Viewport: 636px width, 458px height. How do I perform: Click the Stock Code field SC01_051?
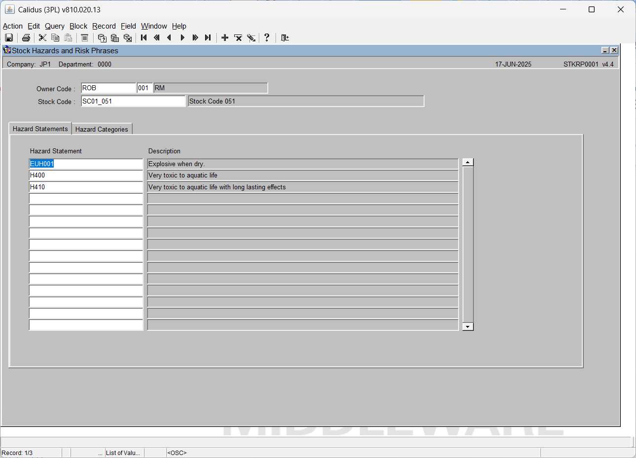[x=133, y=101]
